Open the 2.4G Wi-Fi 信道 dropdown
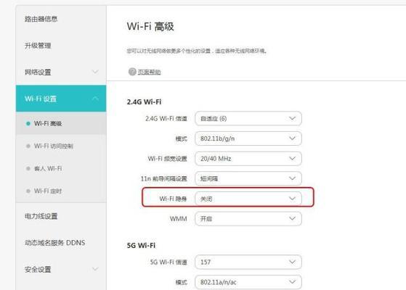The height and width of the screenshot is (290, 406). pyautogui.click(x=248, y=119)
